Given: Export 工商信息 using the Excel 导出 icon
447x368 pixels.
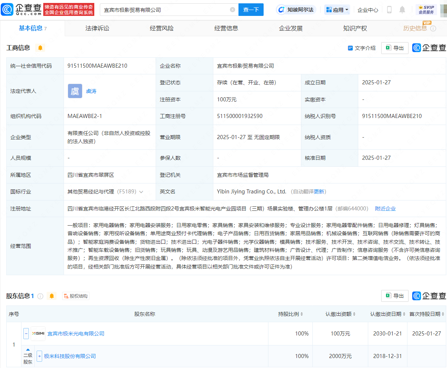Looking at the screenshot, I should point(394,48).
